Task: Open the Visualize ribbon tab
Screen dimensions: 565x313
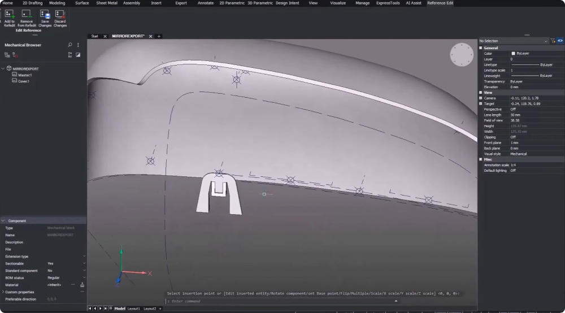Action: pos(338,3)
